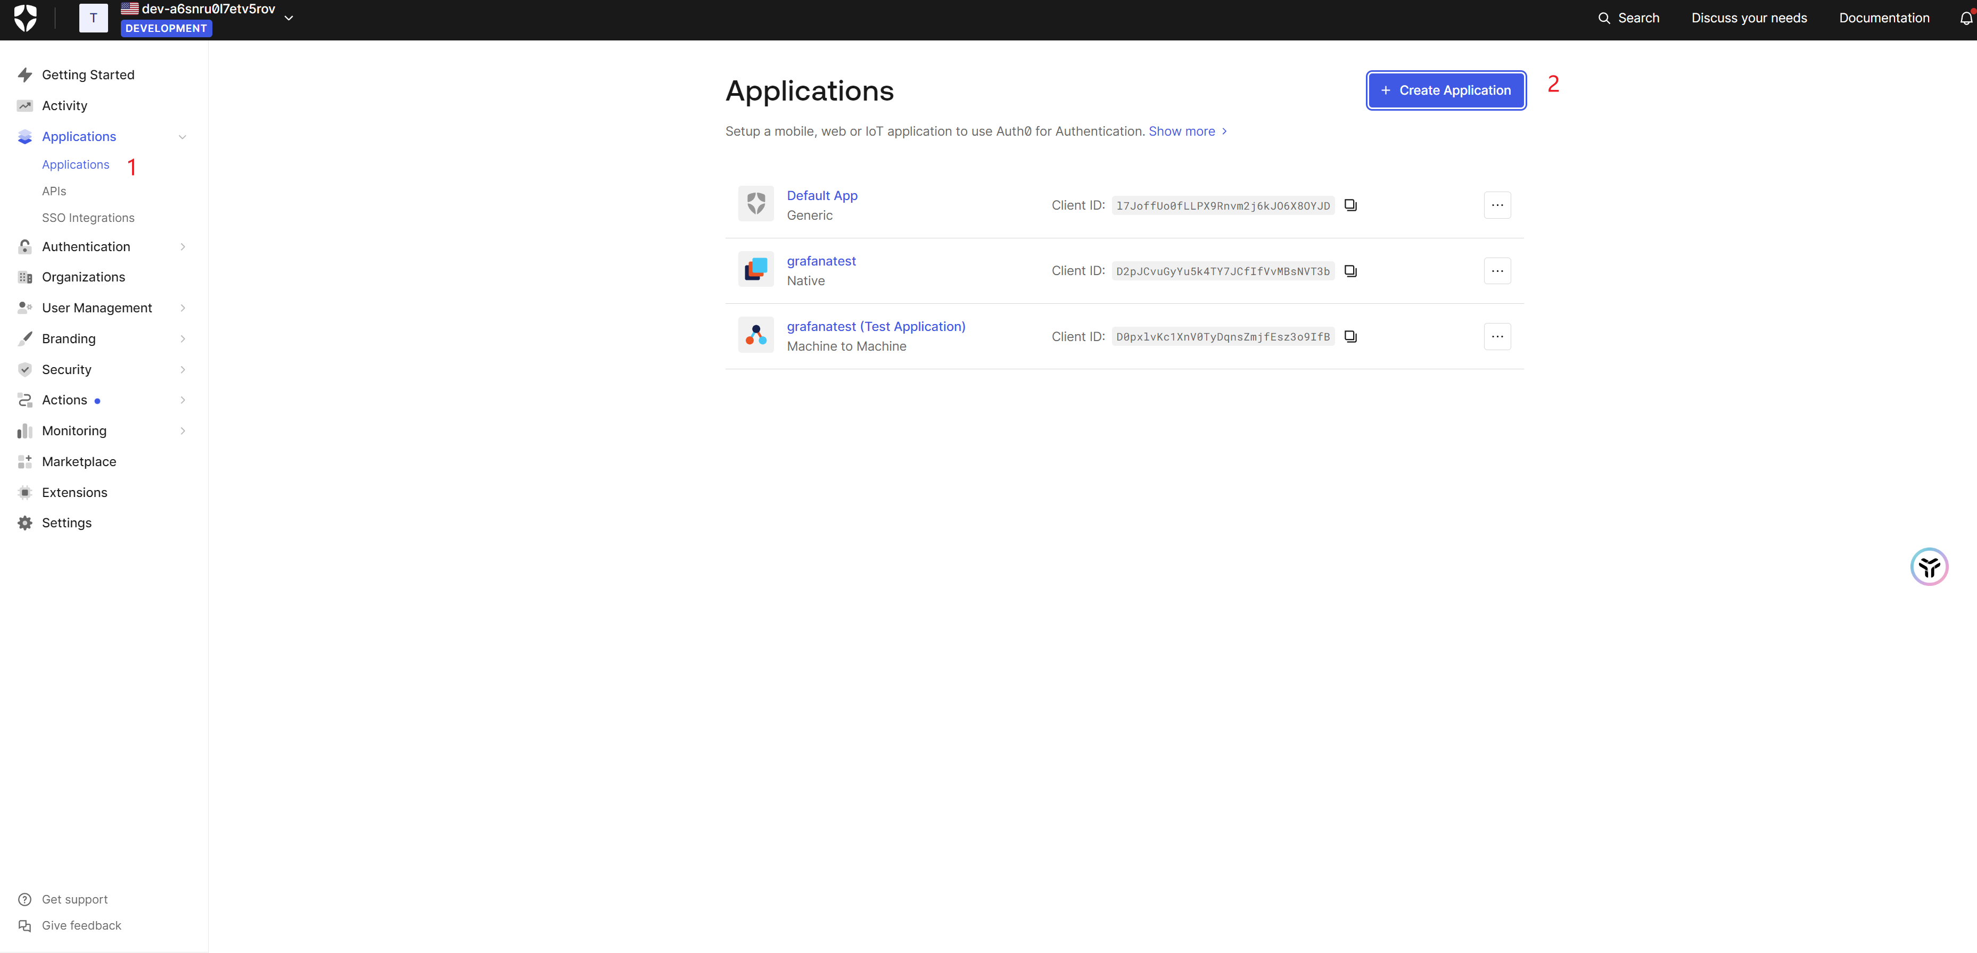Copy the Default App Client ID
Screen dimensions: 1977x953
click(x=1351, y=205)
